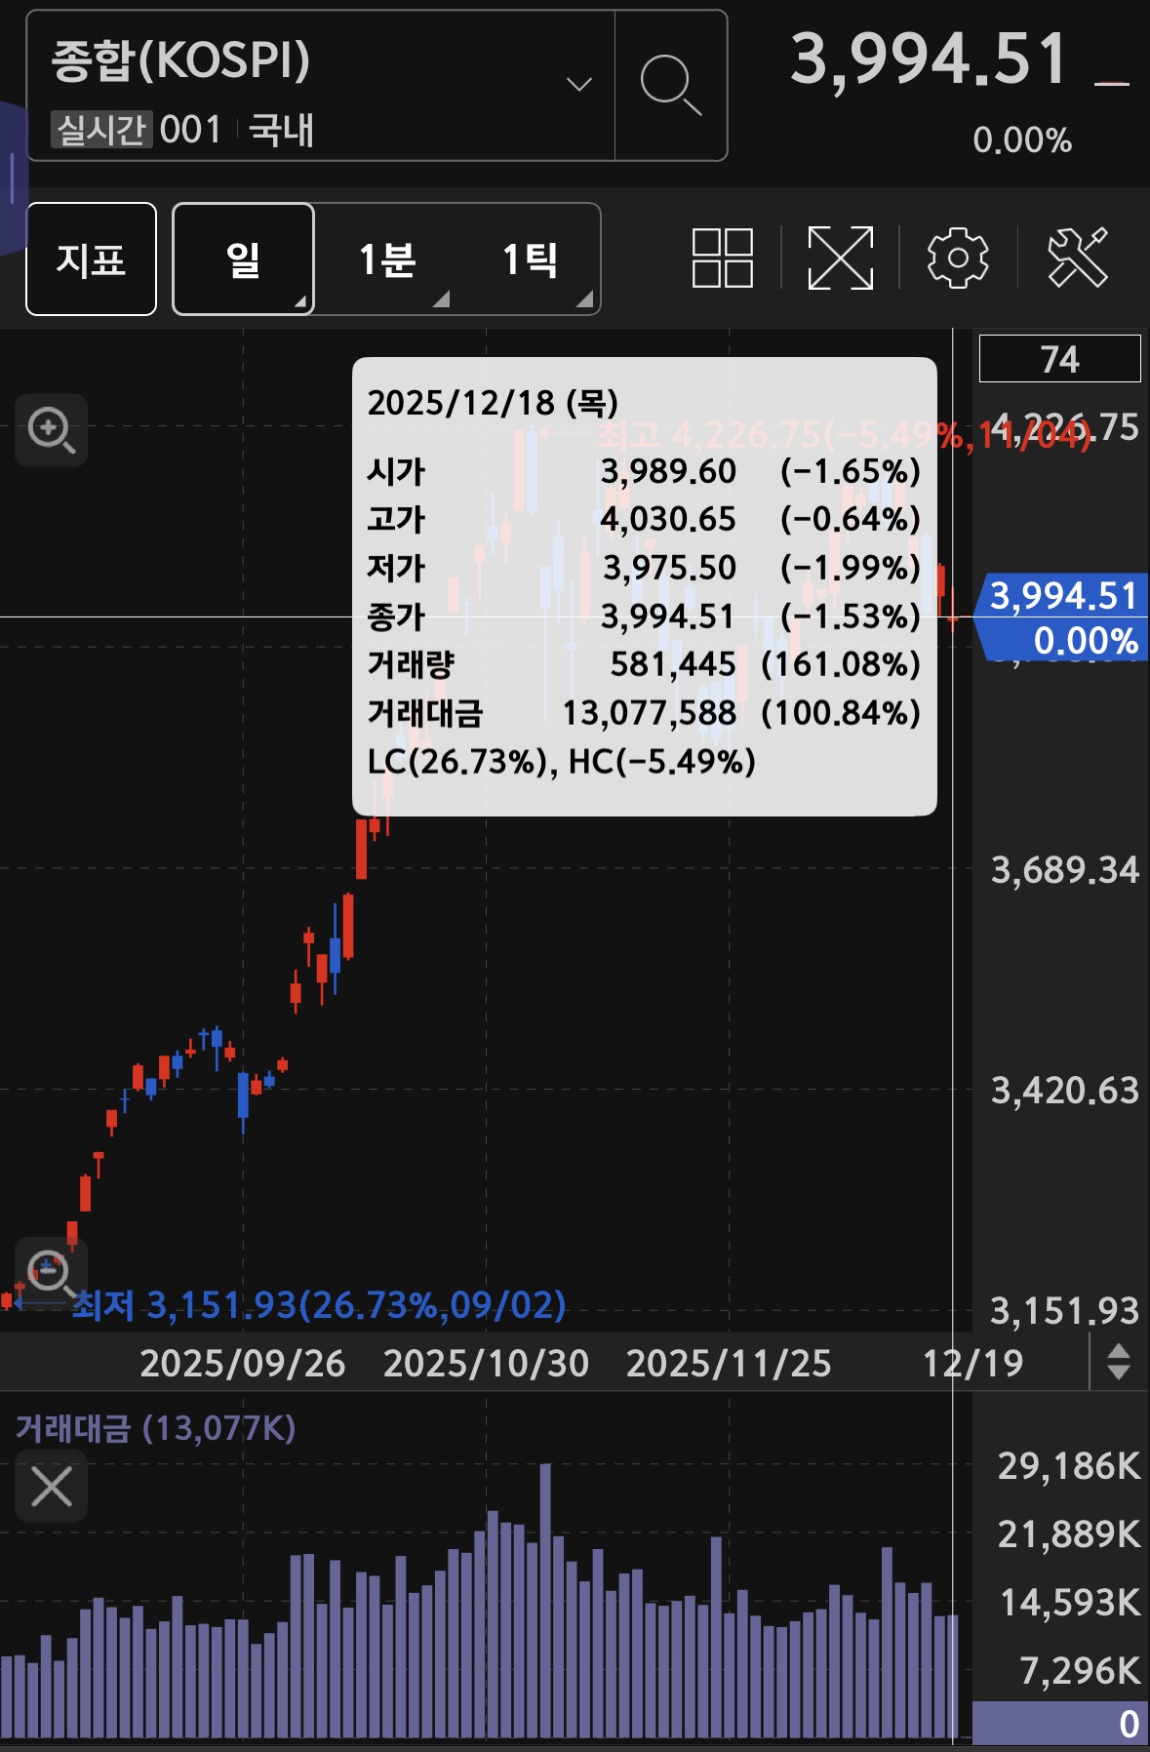Click the 14,593K volume axis label
Viewport: 1150px width, 1752px height.
click(x=1070, y=1602)
